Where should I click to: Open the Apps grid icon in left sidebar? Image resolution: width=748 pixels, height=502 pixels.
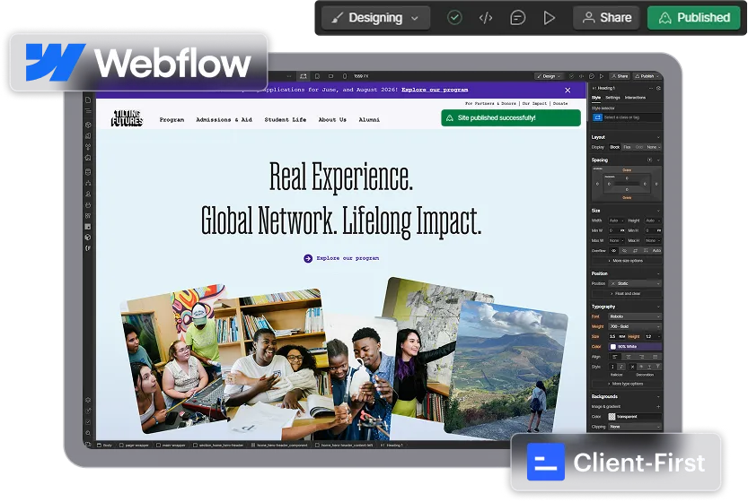coord(88,216)
